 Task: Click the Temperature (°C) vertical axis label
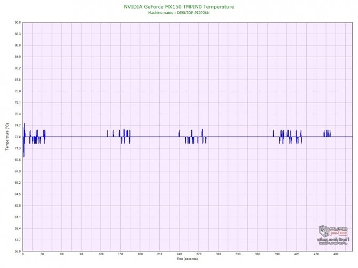[x=7, y=137]
